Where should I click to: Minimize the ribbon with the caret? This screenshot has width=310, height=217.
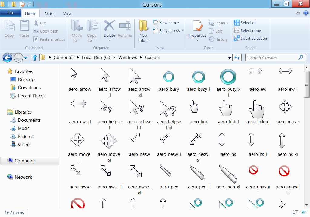[298, 13]
